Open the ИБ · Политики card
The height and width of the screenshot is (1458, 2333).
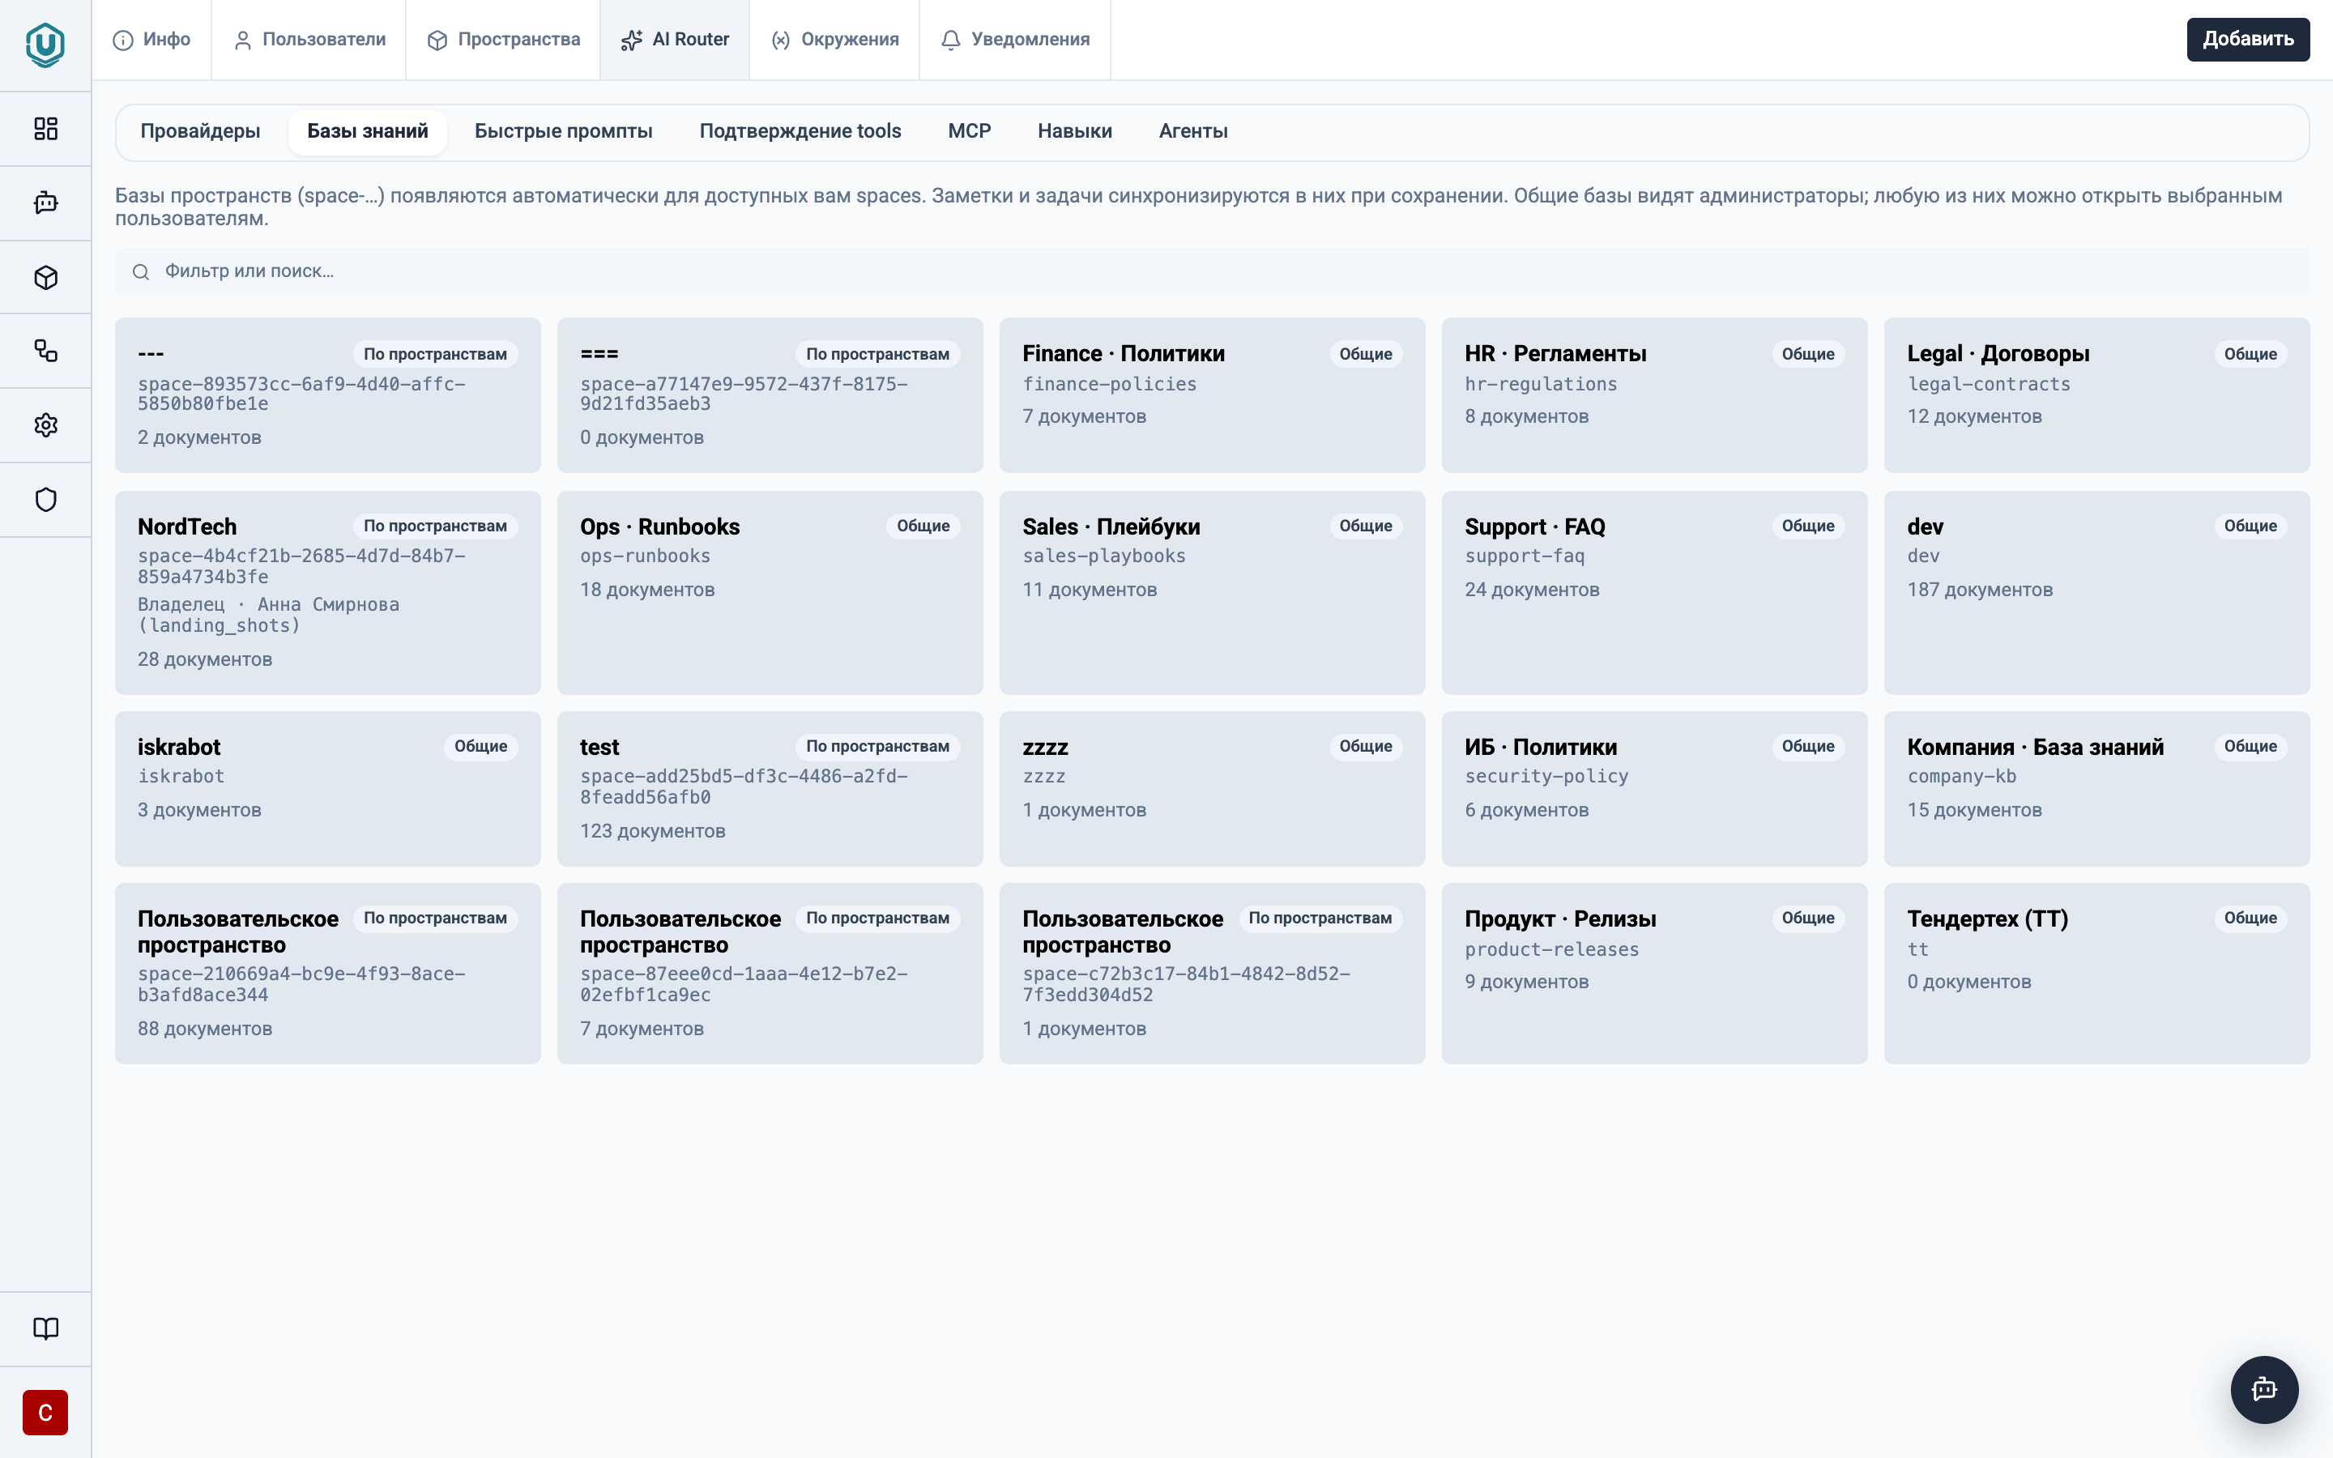point(1654,789)
